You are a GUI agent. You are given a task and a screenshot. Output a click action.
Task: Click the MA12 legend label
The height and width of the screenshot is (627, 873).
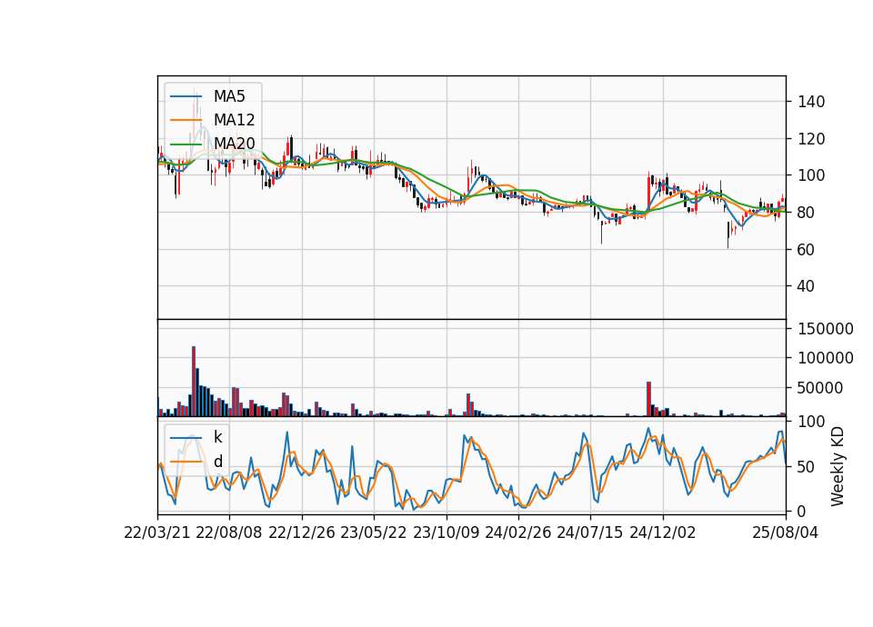pos(234,120)
